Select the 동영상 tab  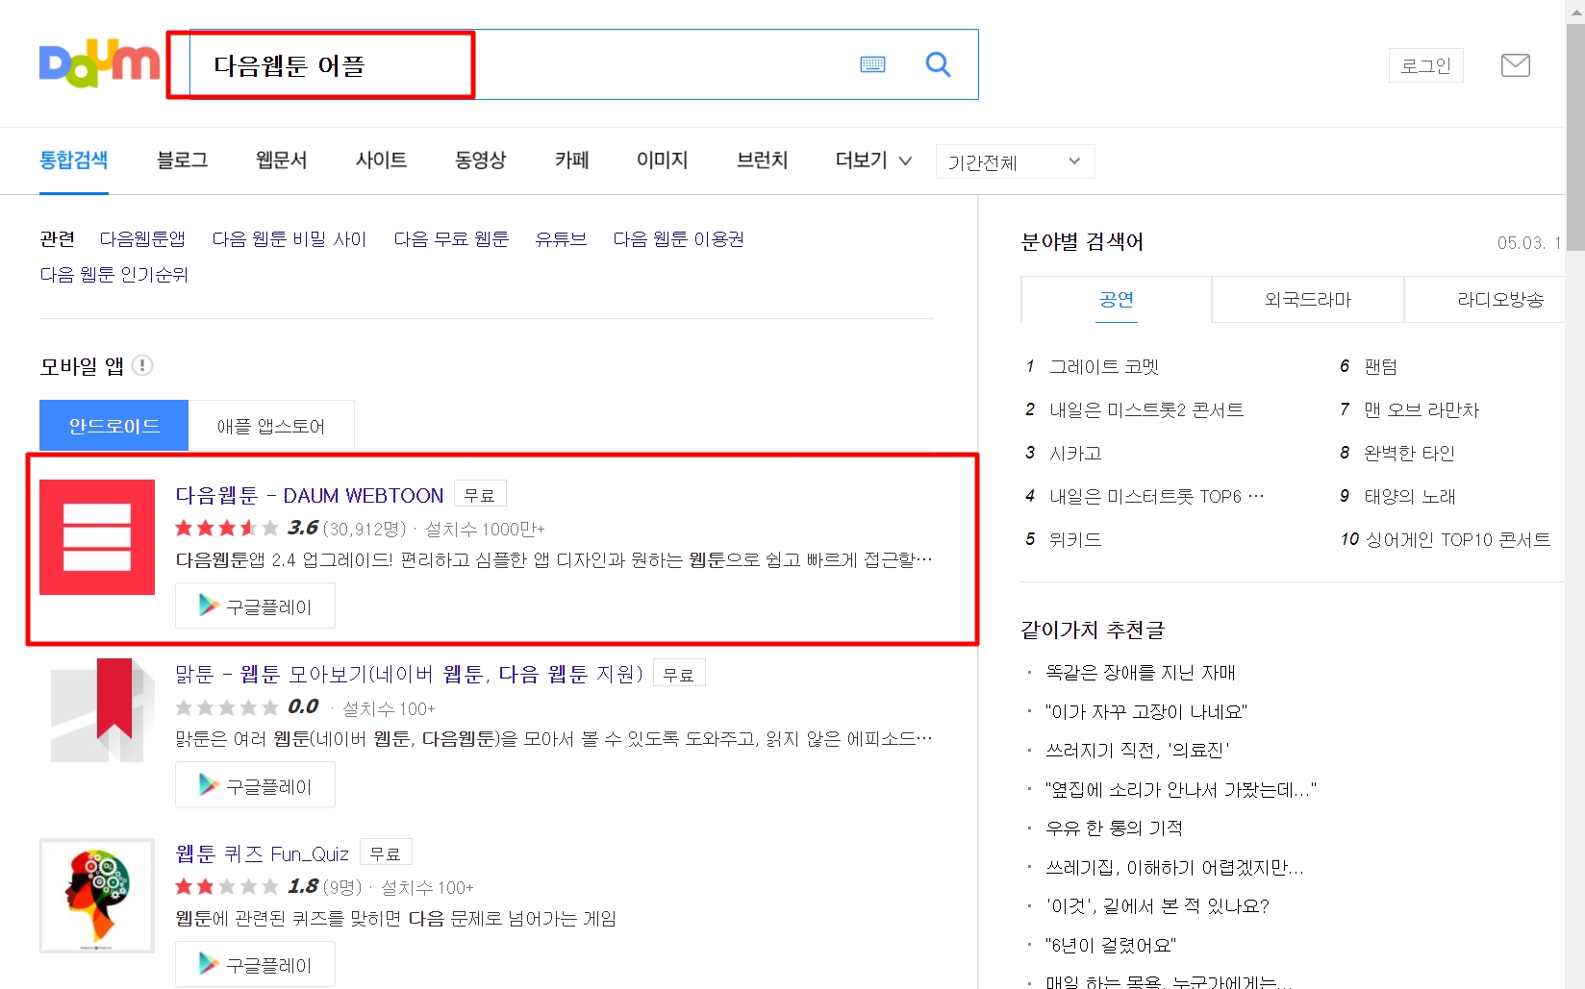(x=481, y=160)
